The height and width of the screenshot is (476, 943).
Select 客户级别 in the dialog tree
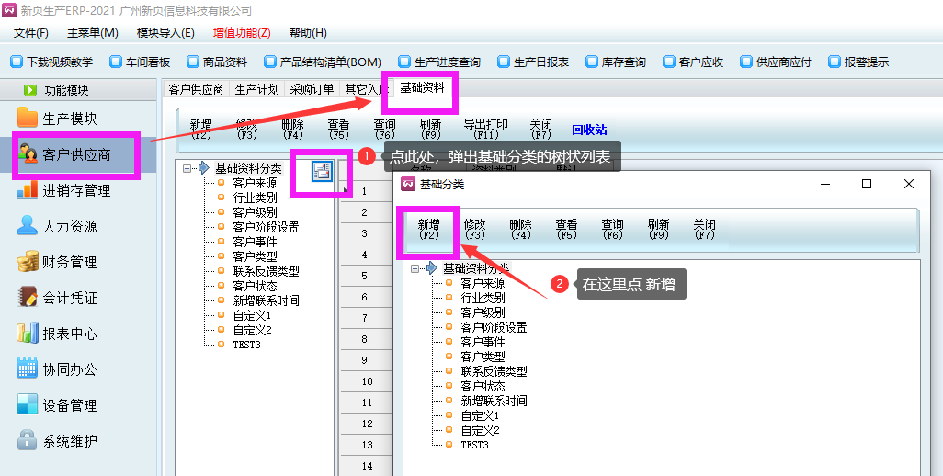click(483, 312)
